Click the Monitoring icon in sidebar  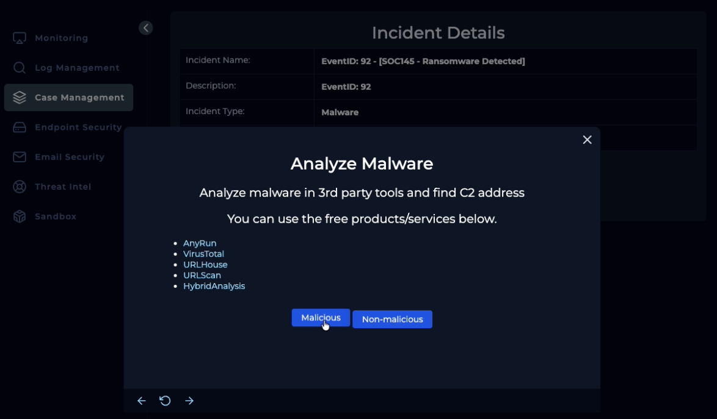coord(20,38)
